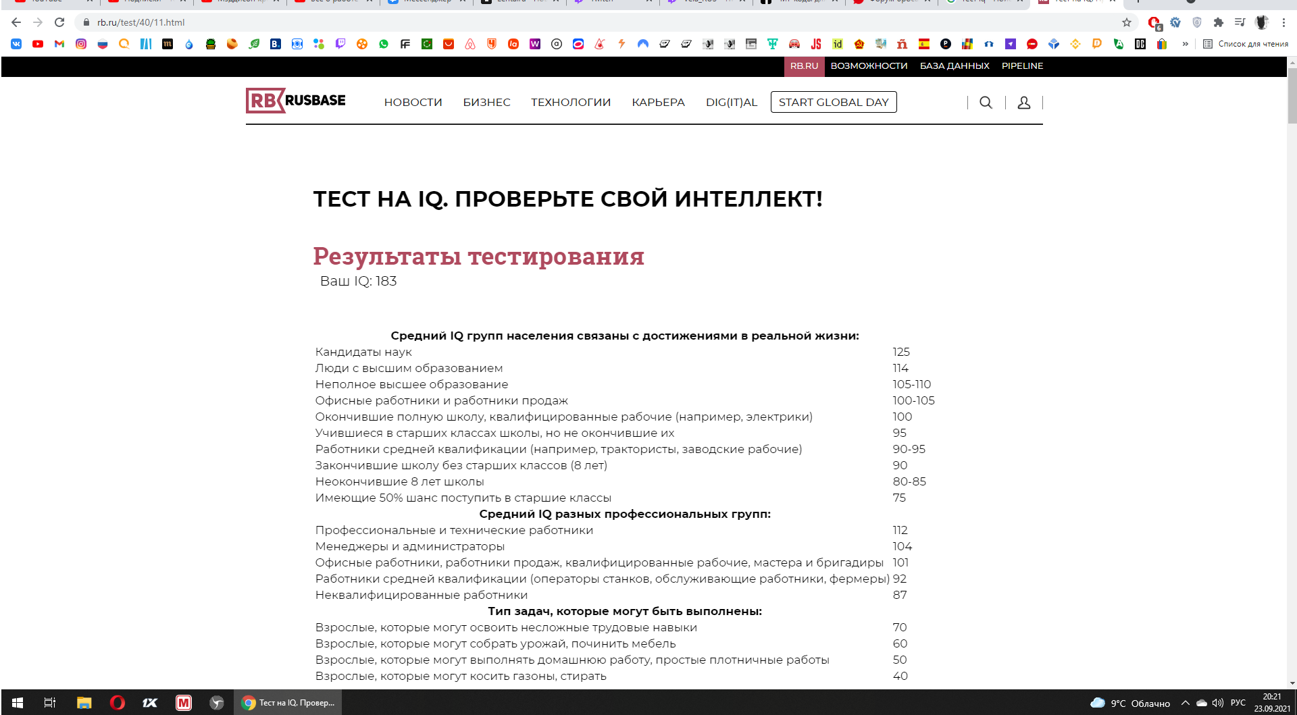1297x715 pixels.
Task: Open the БАЗА ДАННЫХ link
Action: tap(954, 66)
